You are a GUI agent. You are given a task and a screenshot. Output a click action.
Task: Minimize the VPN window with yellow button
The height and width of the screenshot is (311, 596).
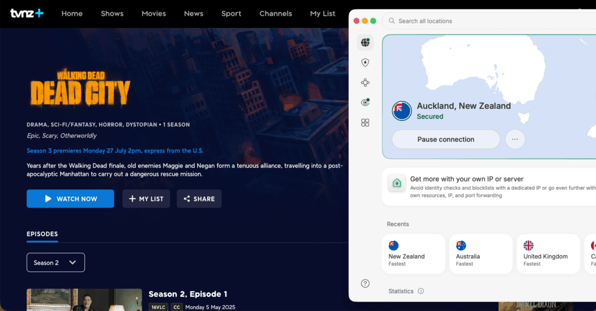pos(365,21)
